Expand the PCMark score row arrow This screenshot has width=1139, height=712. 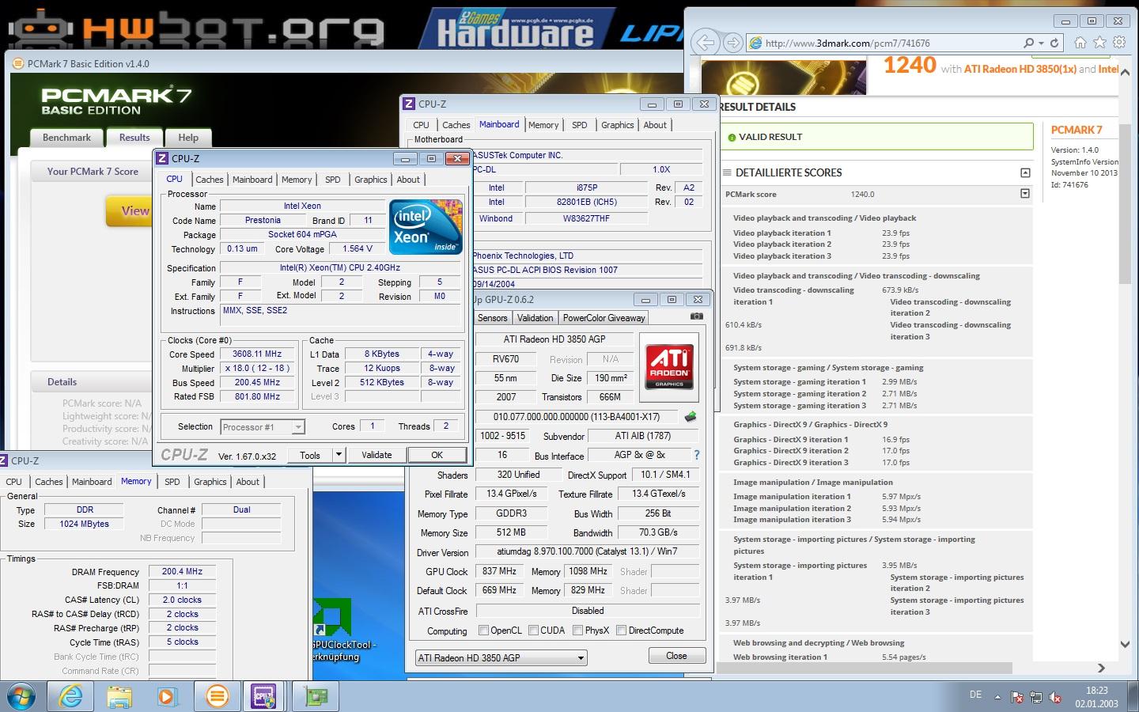pos(1025,194)
